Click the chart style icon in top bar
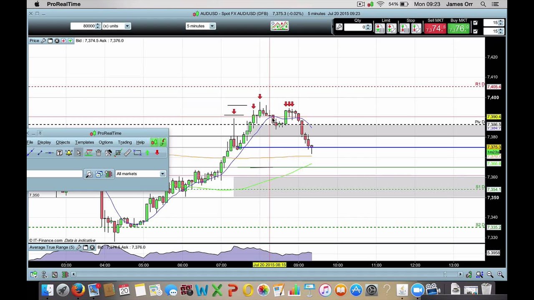The height and width of the screenshot is (300, 534). pos(280,26)
